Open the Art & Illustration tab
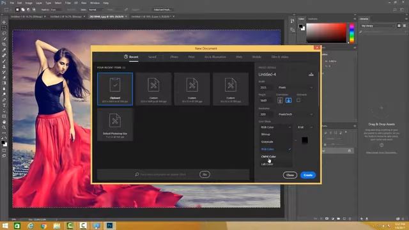The image size is (409, 230). coord(215,57)
